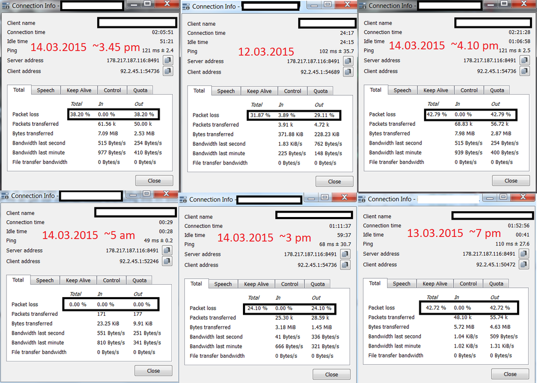
Task: Copy client address 92.2.45.1:54689
Action: [x=348, y=72]
